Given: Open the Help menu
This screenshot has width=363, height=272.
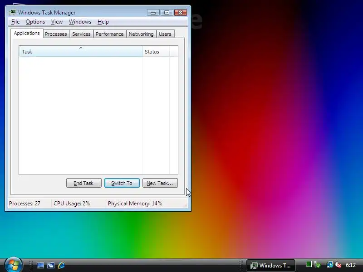Looking at the screenshot, I should 103,22.
